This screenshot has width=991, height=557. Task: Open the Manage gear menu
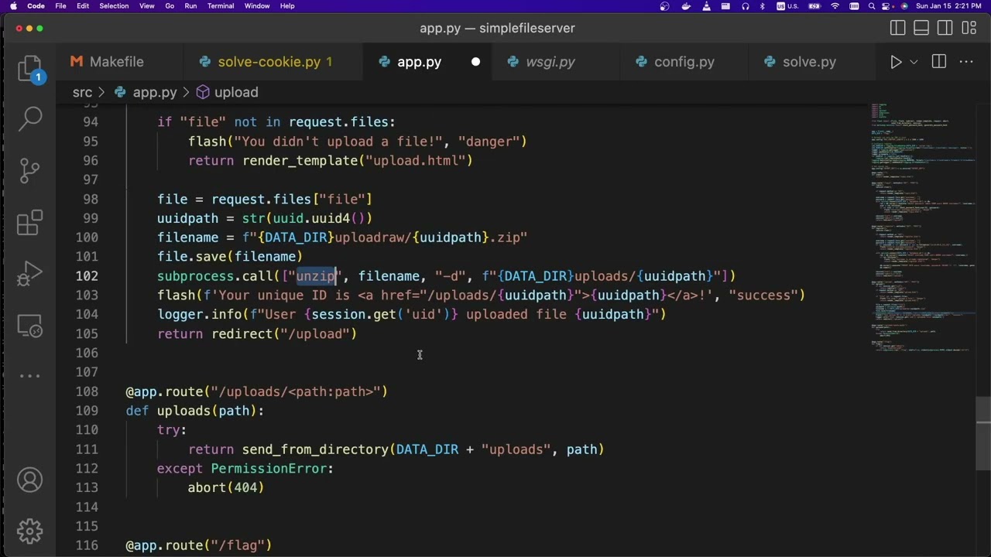click(x=29, y=531)
